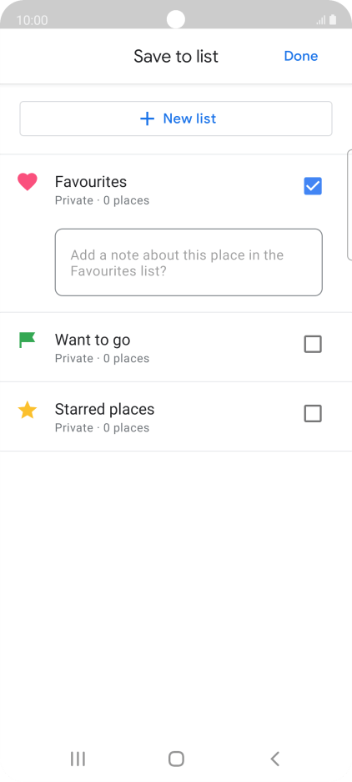
Task: Go to home screen via home button
Action: (x=176, y=759)
